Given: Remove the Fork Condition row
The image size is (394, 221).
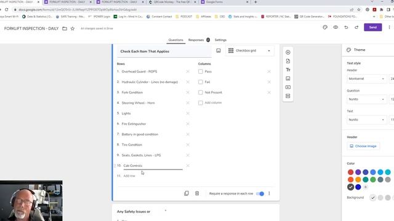Looking at the screenshot, I should [x=188, y=93].
